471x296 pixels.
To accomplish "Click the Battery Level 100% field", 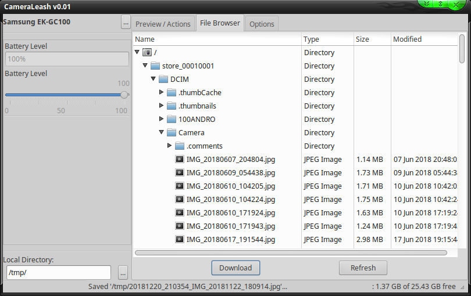I will 67,59.
